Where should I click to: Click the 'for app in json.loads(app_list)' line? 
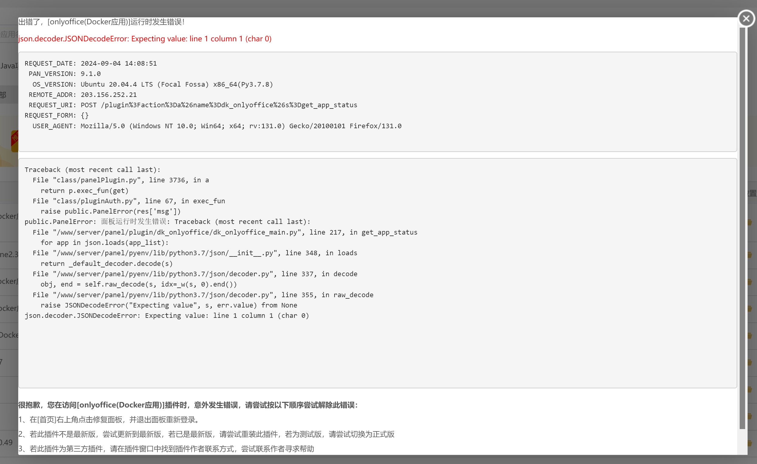(105, 243)
